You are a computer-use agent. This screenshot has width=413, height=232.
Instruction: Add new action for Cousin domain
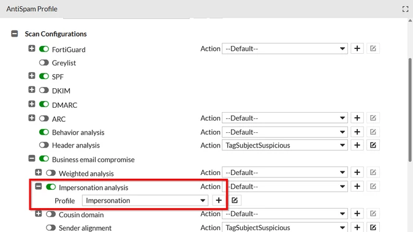pyautogui.click(x=357, y=214)
